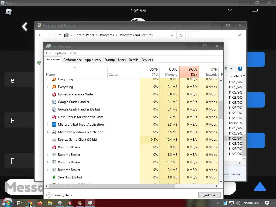Open recent locations dropdown in navigation
The width and height of the screenshot is (276, 207).
point(54,35)
